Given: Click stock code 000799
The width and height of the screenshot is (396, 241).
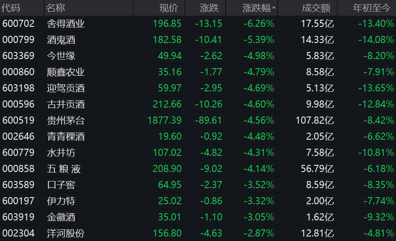Looking at the screenshot, I should coord(18,40).
